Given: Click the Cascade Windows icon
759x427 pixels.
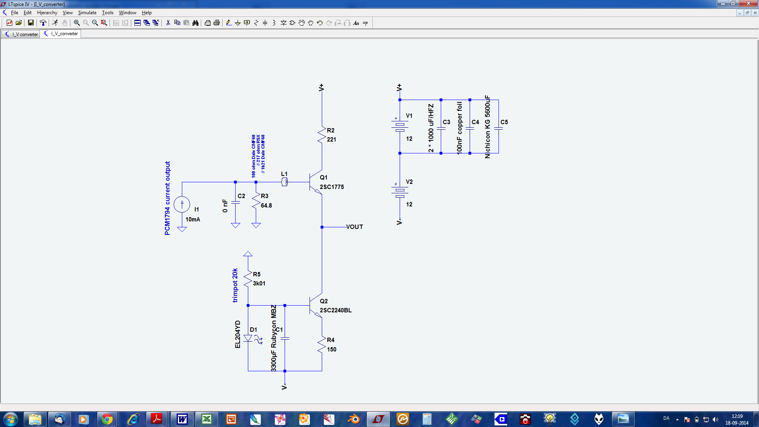Looking at the screenshot, I should tap(147, 23).
